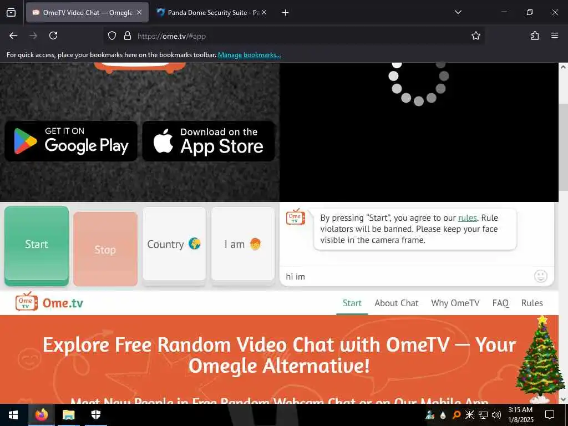
Task: Click the network tray icon
Action: pos(483,415)
